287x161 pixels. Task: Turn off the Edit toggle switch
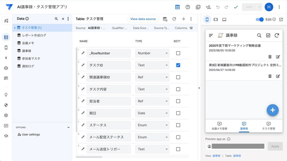259,19
